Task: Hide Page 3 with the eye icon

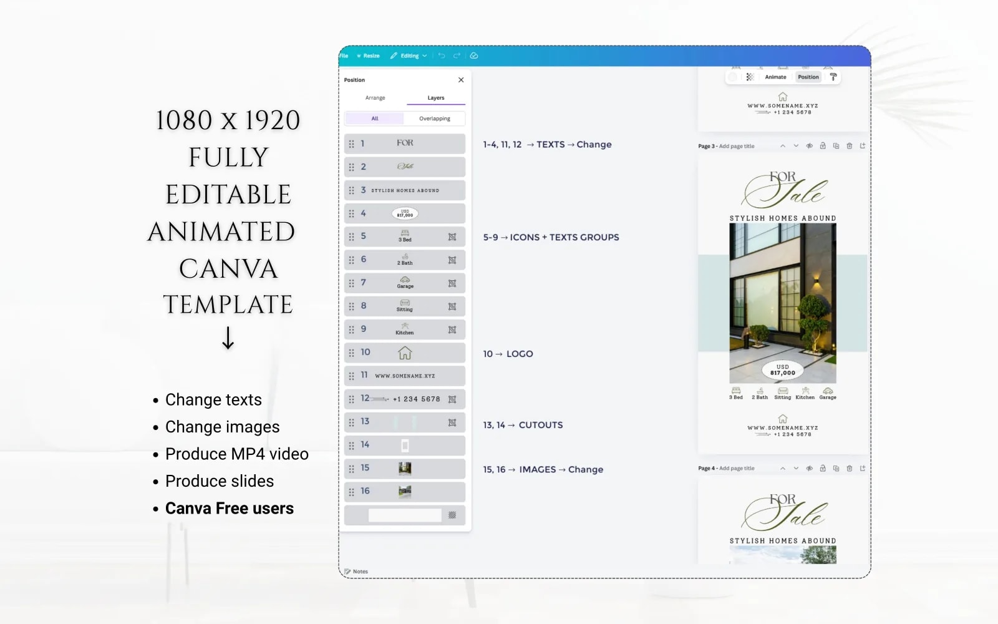Action: tap(810, 146)
